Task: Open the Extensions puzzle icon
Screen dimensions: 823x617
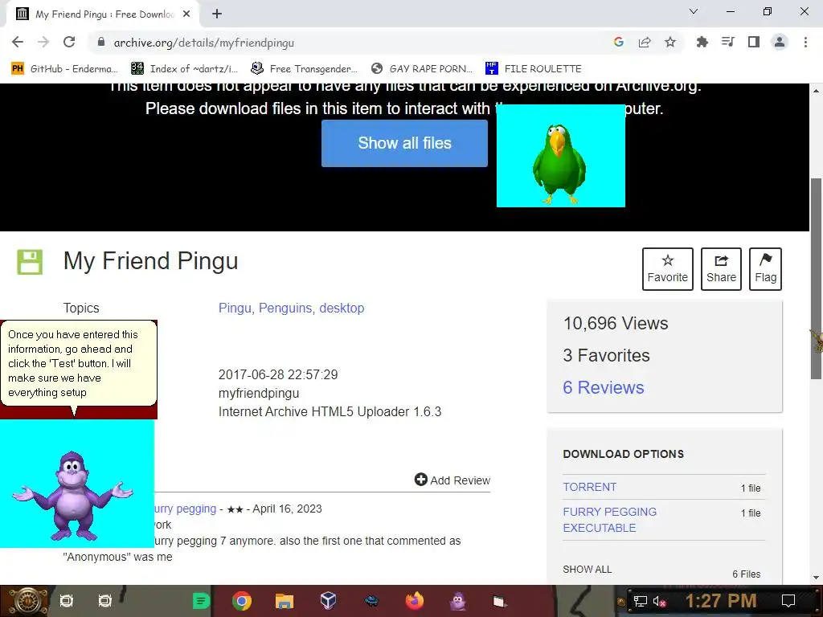Action: click(702, 43)
